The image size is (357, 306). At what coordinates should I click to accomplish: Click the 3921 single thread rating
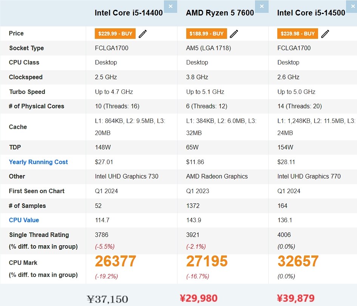[193, 235]
